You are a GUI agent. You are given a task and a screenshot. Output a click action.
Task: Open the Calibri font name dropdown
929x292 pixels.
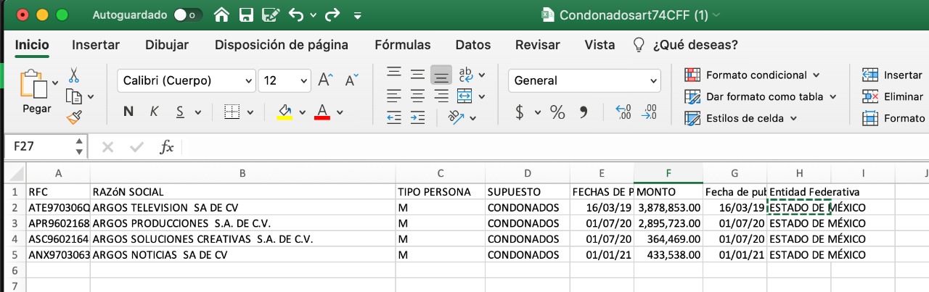187,80
